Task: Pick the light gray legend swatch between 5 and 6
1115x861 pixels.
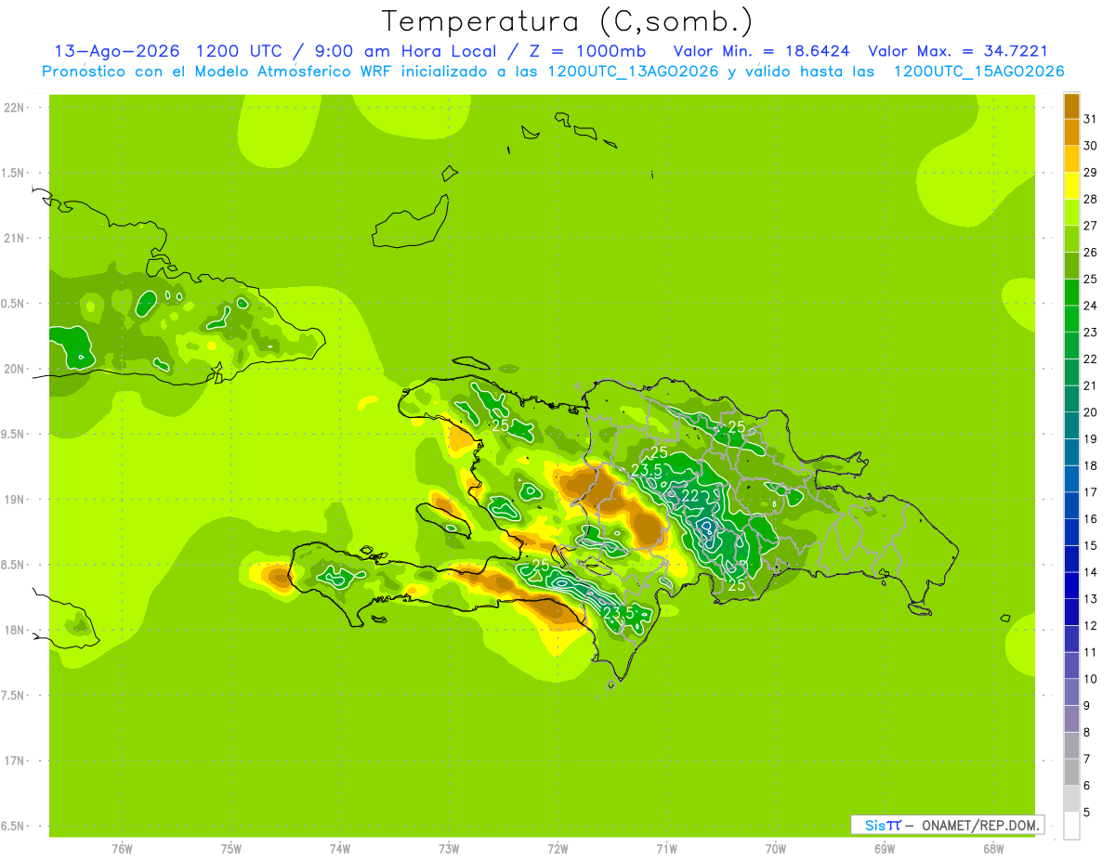Action: (1071, 798)
